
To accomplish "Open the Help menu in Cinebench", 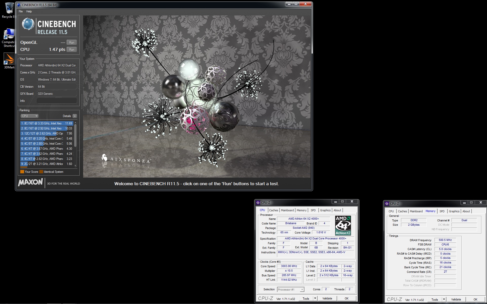I will click(x=29, y=11).
